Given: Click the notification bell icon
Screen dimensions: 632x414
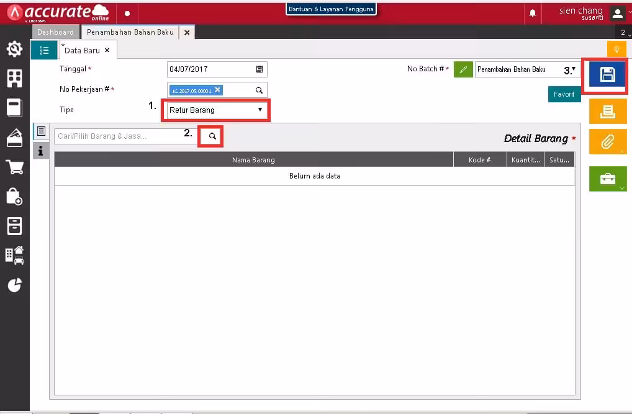Looking at the screenshot, I should 533,13.
